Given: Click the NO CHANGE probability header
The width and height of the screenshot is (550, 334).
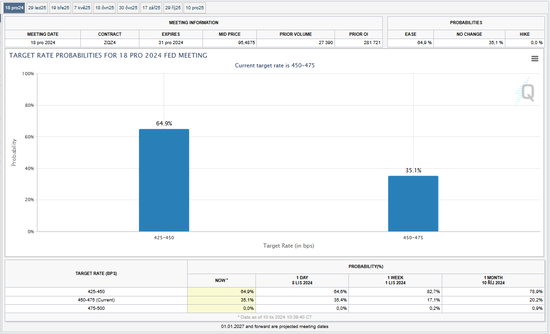Looking at the screenshot, I should click(x=469, y=34).
